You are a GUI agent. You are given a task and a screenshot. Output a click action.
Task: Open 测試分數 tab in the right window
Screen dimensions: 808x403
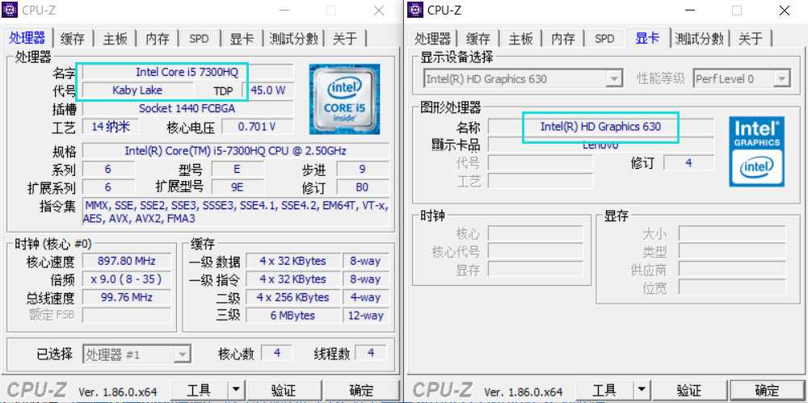pos(699,38)
